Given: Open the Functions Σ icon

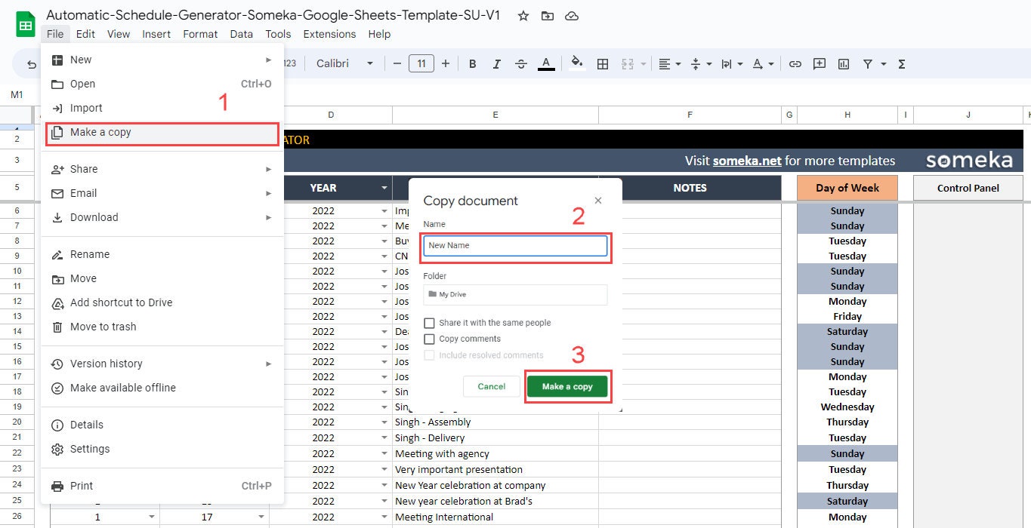Looking at the screenshot, I should (900, 63).
